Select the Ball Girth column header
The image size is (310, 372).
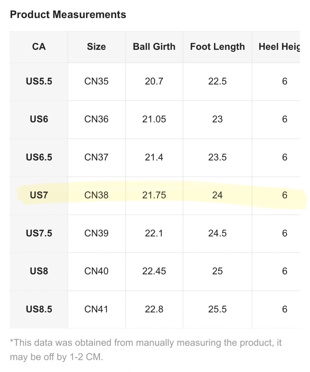coord(154,47)
